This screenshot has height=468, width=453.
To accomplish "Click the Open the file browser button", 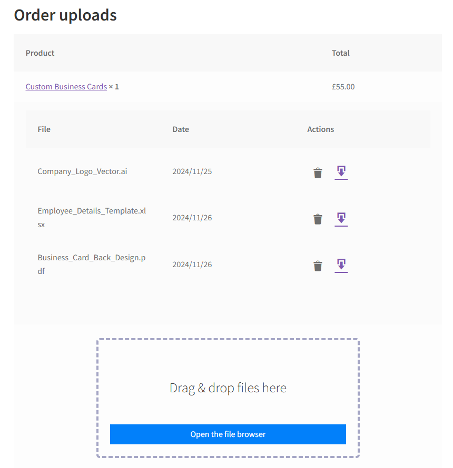I will click(228, 434).
